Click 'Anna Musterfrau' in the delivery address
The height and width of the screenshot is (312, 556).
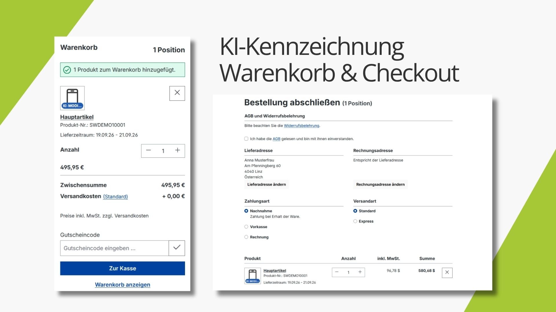(259, 160)
